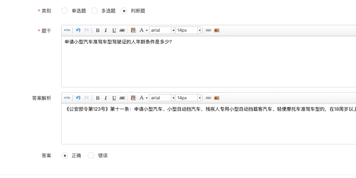Insert image in the 题干 editor
356x178 pixels.
[217, 30]
